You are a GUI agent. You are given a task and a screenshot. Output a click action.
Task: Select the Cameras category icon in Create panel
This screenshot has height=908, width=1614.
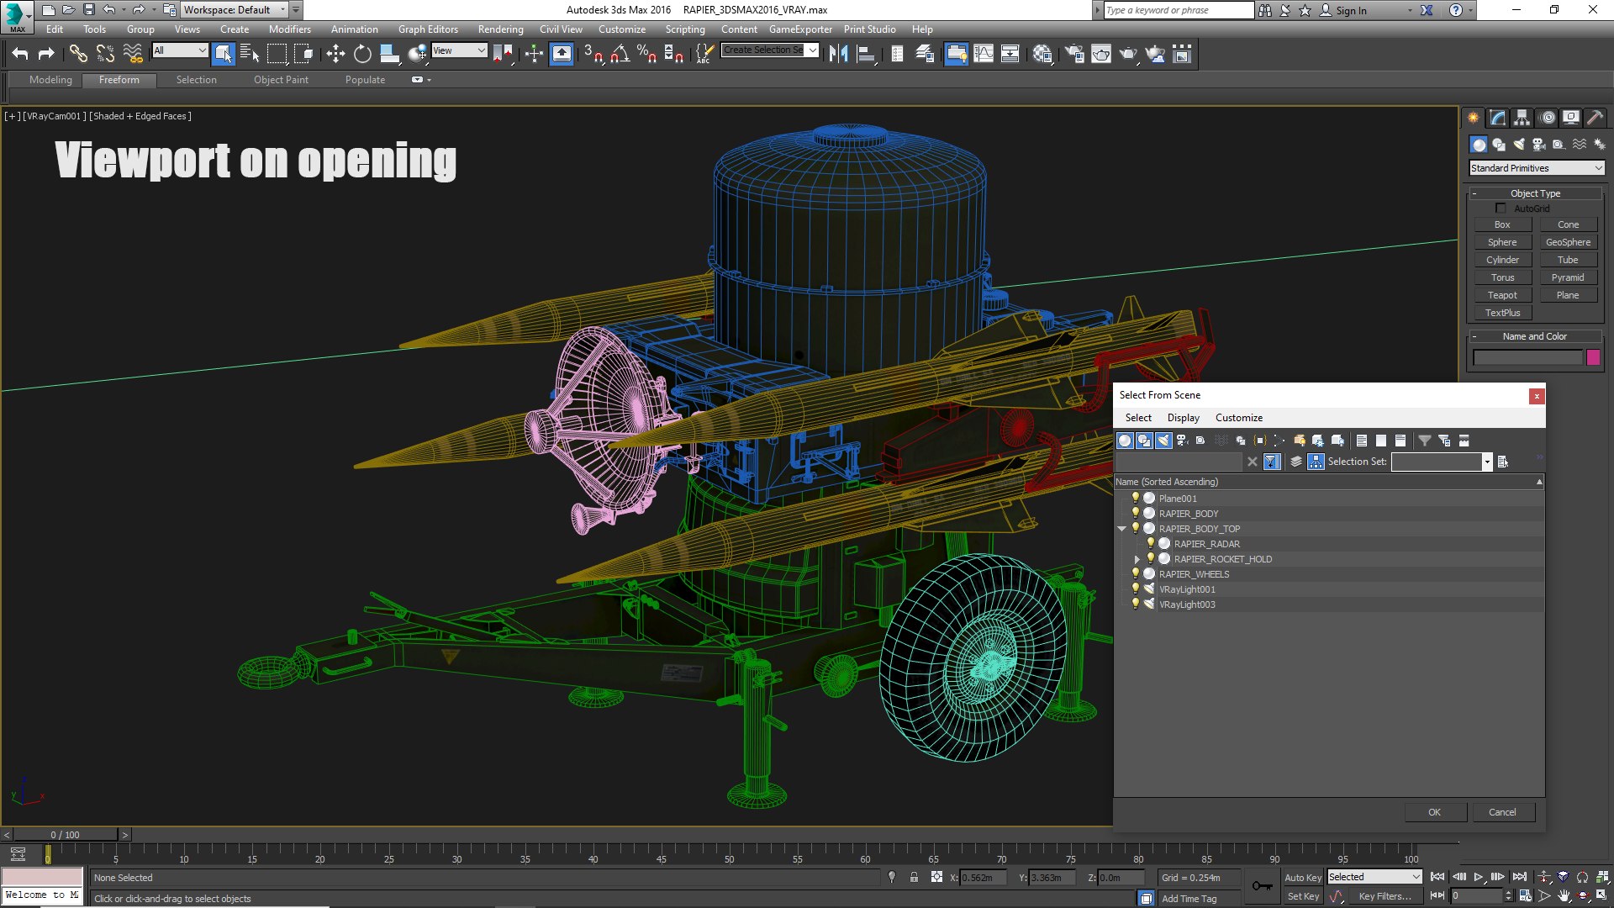point(1539,145)
